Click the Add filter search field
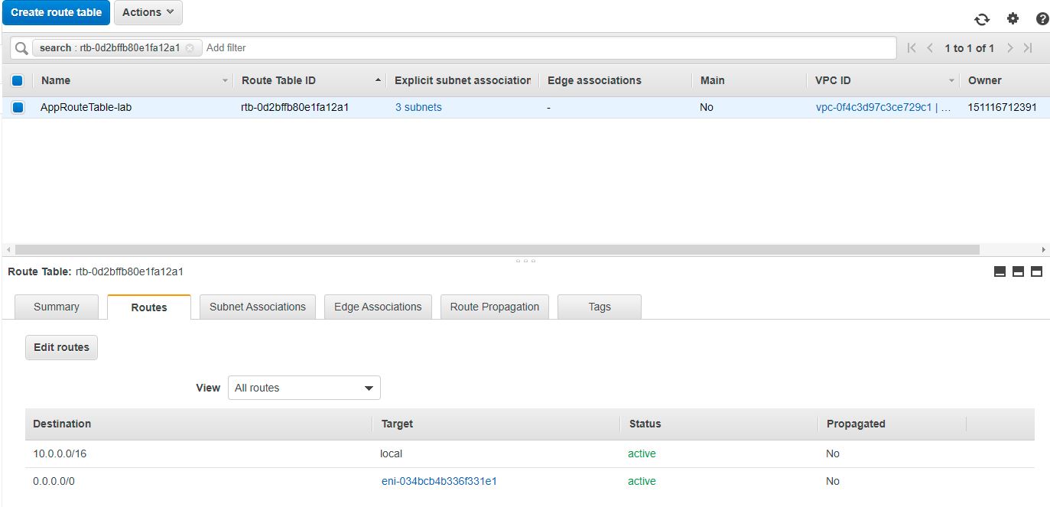The width and height of the screenshot is (1050, 507). [x=548, y=47]
